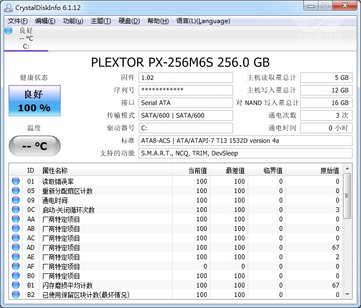Click the CrystalDiskInfo title bar app icon
Image resolution: width=361 pixels, height=308 pixels.
click(8, 7)
